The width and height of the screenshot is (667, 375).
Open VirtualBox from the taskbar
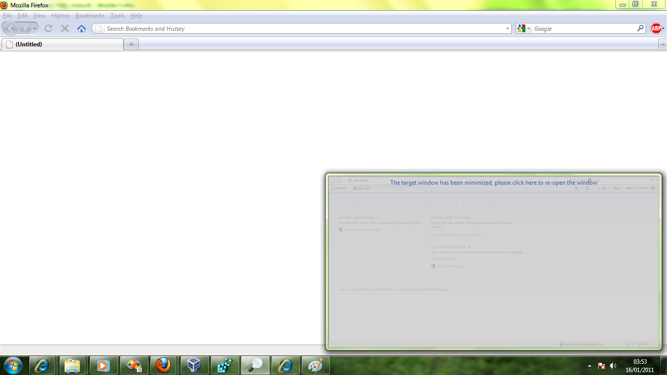(x=194, y=365)
